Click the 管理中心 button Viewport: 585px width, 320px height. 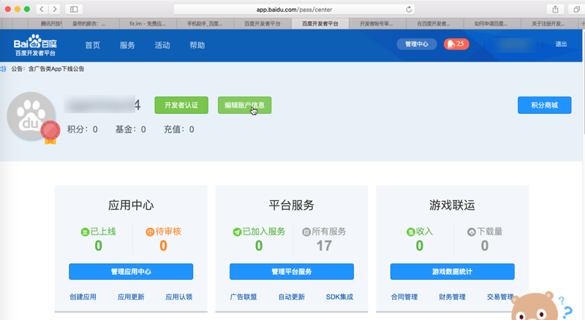pos(417,44)
